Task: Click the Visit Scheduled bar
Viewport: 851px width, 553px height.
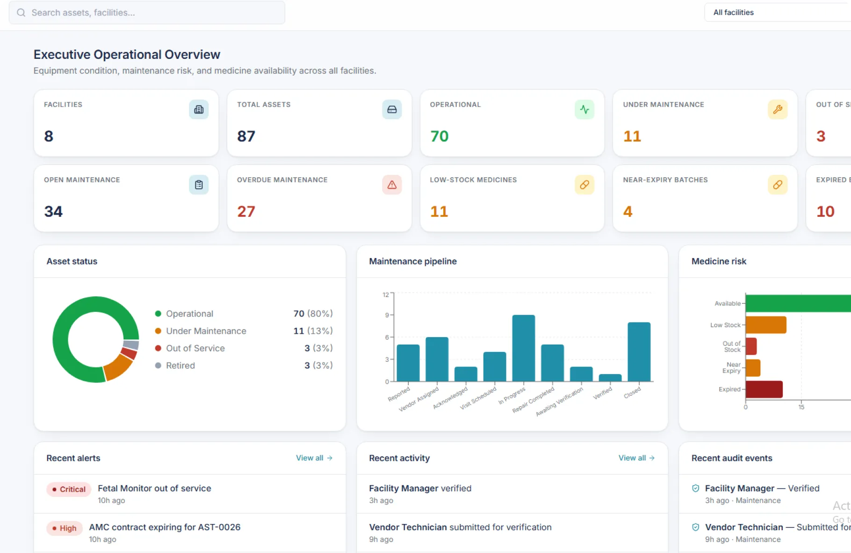Action: pyautogui.click(x=495, y=367)
